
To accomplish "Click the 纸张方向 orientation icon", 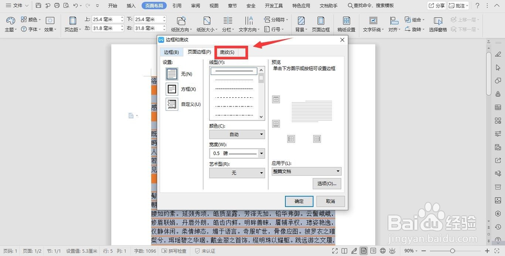I will coord(181,21).
